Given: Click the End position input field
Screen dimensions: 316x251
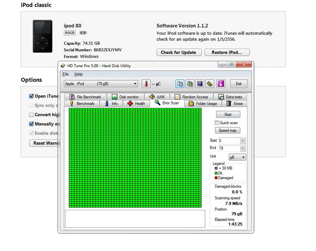Looking at the screenshot, I should 229,148.
